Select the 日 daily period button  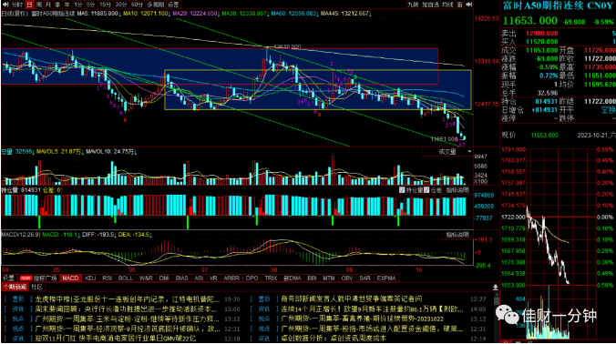(29, 5)
